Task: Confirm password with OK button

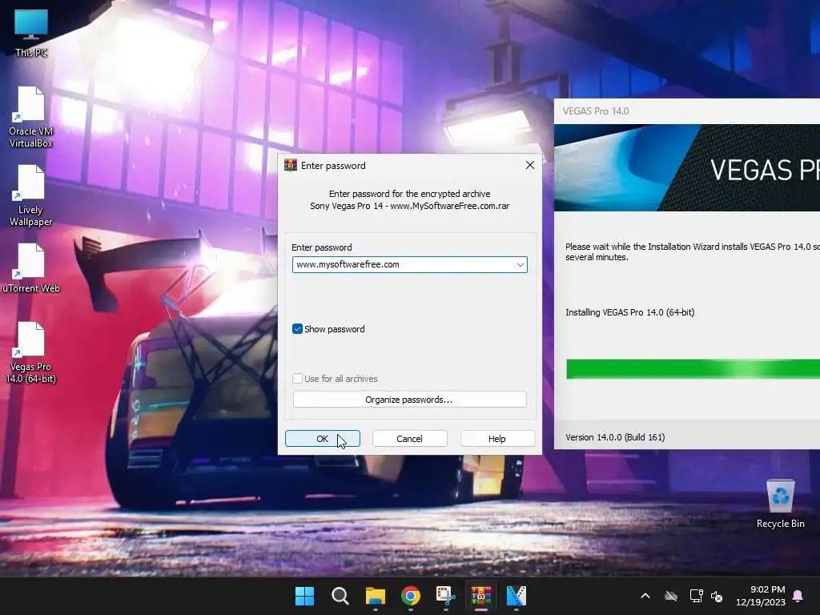Action: coord(322,439)
